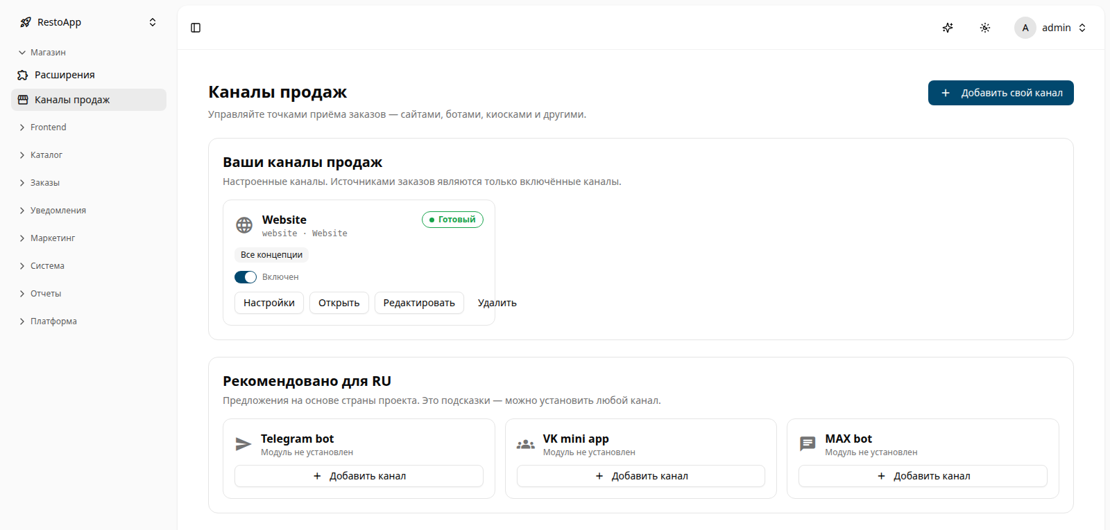The width and height of the screenshot is (1110, 530).
Task: Expand the Маркетинг section
Action: 89,238
